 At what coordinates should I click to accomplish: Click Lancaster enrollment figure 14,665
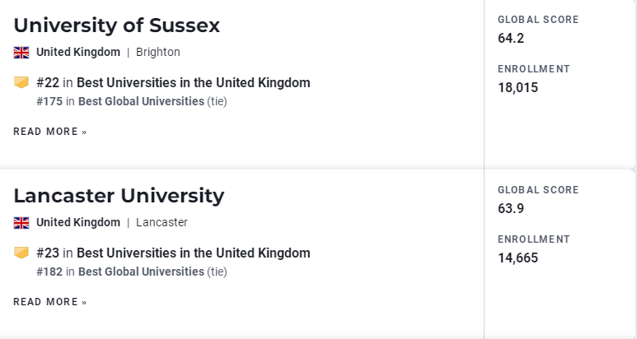(518, 258)
